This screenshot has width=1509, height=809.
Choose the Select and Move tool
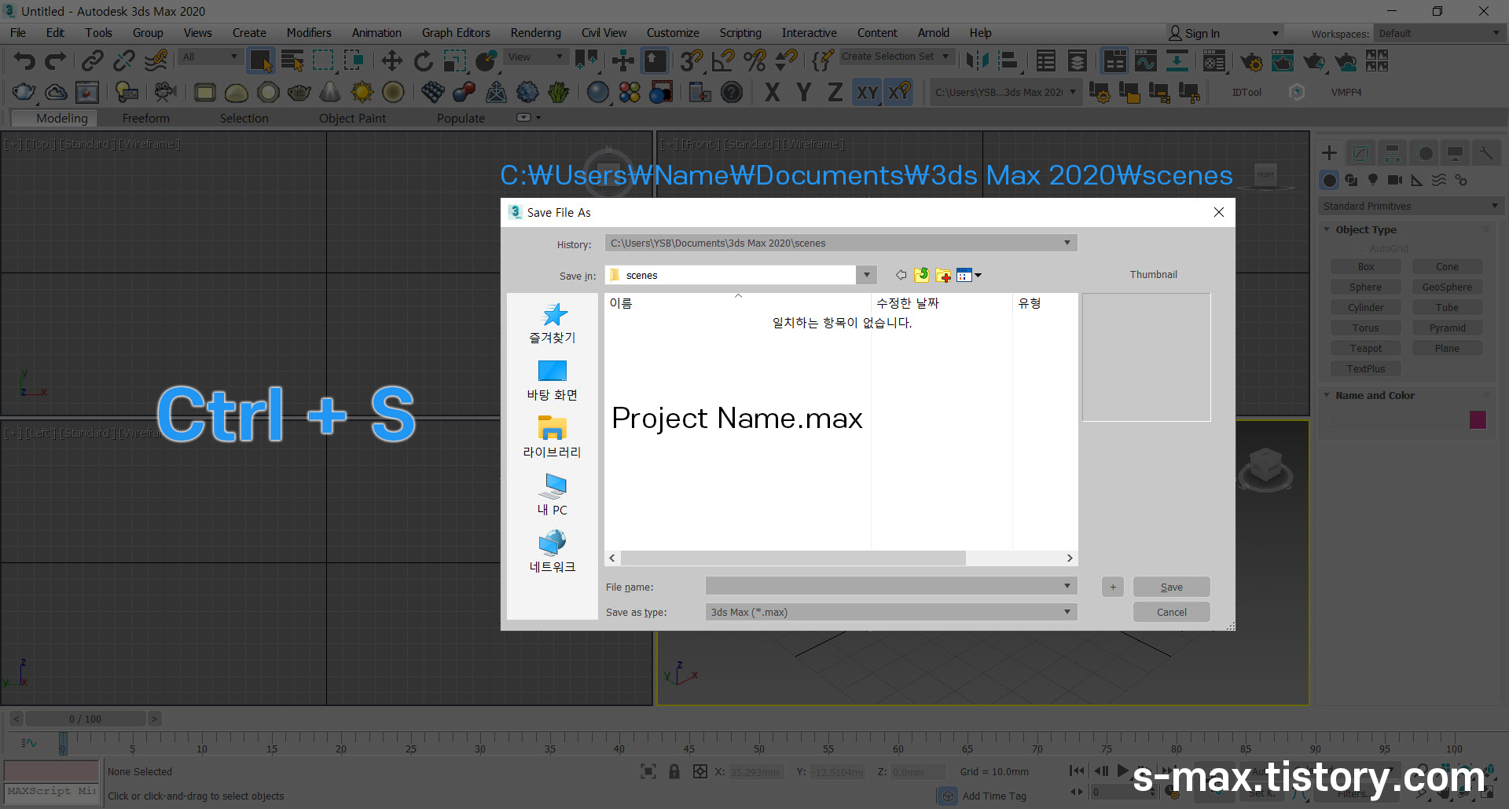[391, 60]
